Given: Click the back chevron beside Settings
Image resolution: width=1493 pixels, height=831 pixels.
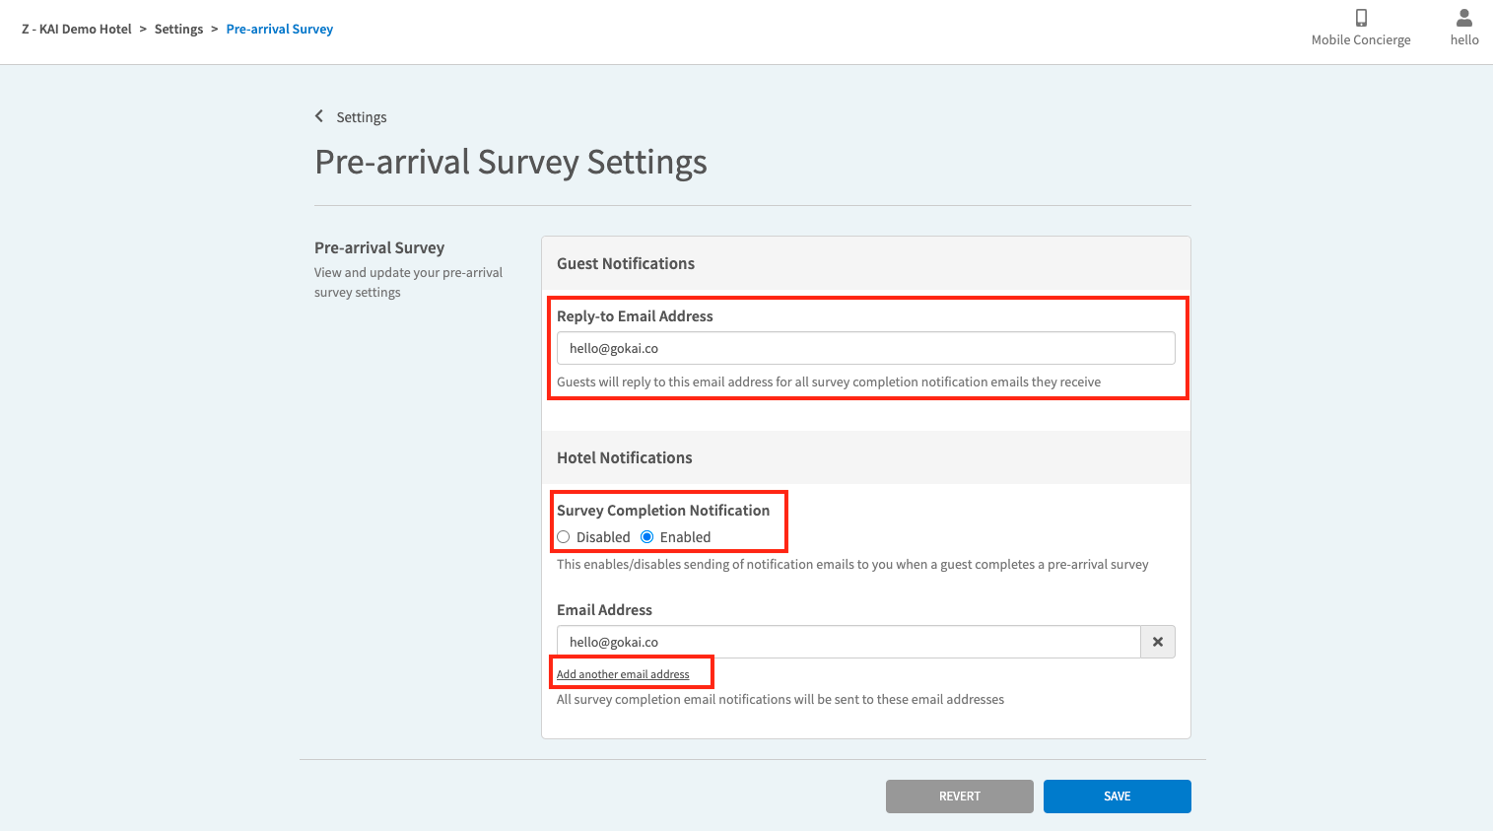Looking at the screenshot, I should pyautogui.click(x=319, y=116).
